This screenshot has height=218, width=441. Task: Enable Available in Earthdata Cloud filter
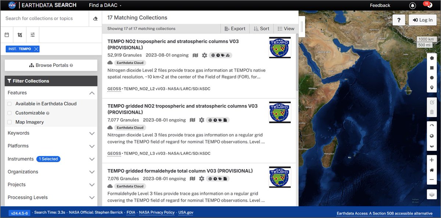pyautogui.click(x=10, y=104)
